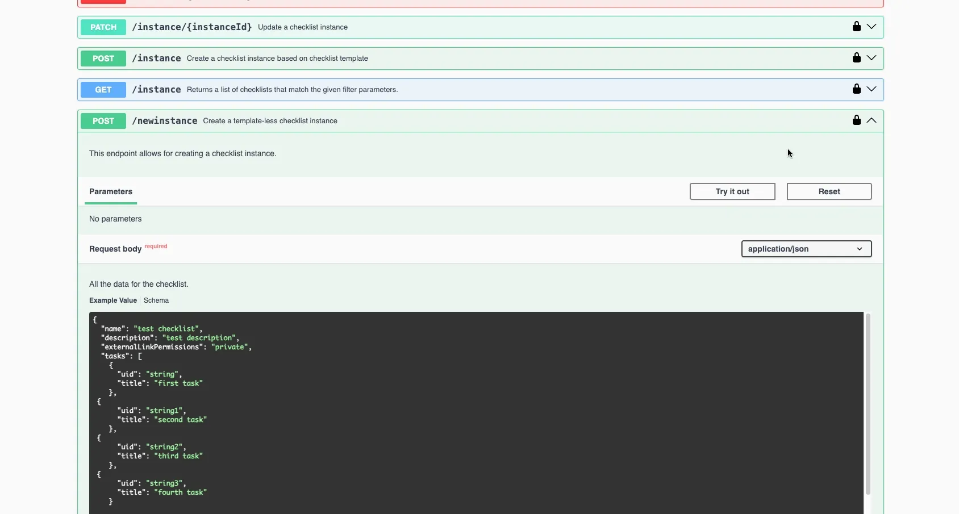Click the "test description" value in code
The height and width of the screenshot is (514, 959).
[x=199, y=338]
